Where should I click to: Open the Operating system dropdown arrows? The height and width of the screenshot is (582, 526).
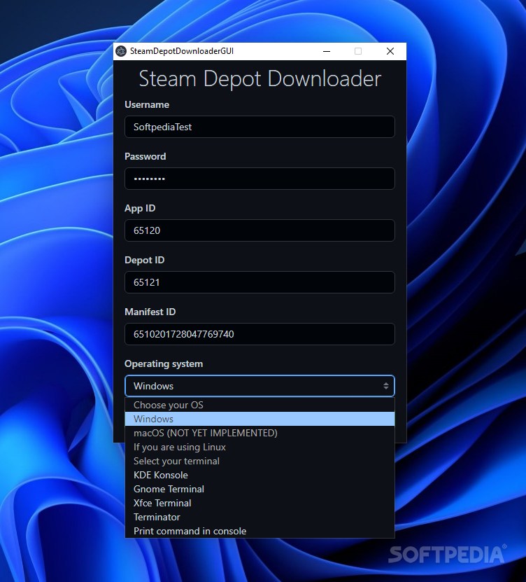pyautogui.click(x=386, y=386)
